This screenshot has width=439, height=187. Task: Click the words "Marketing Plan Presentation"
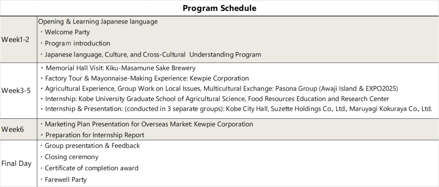click(87, 124)
